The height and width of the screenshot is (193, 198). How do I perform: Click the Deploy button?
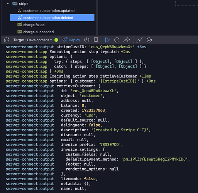(71, 40)
